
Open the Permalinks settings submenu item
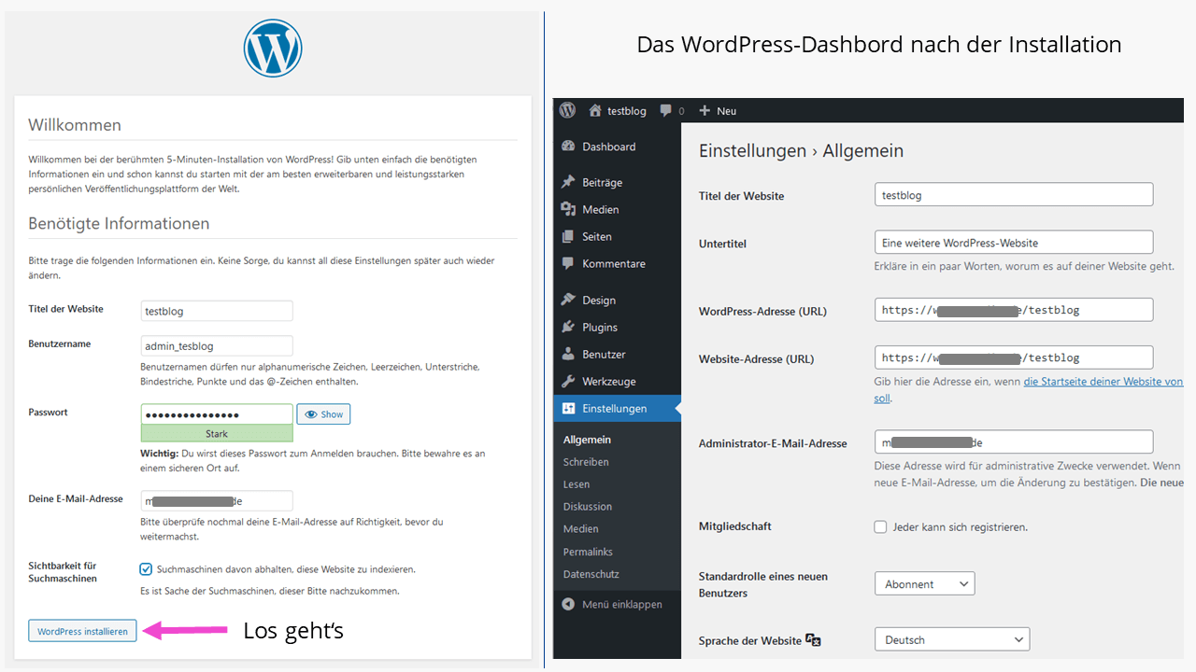pos(588,552)
